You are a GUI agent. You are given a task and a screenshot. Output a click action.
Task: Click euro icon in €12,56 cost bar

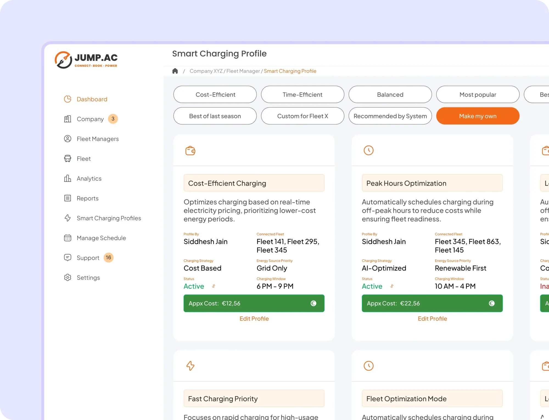click(x=313, y=303)
